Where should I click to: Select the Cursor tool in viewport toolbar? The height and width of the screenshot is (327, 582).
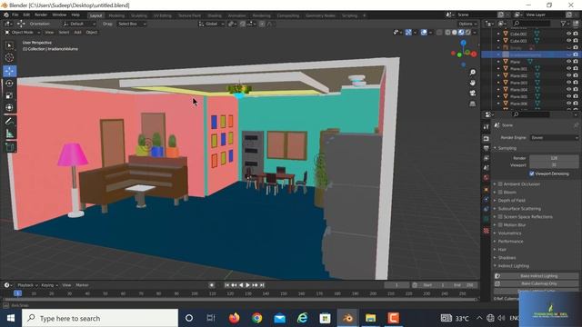(10, 57)
